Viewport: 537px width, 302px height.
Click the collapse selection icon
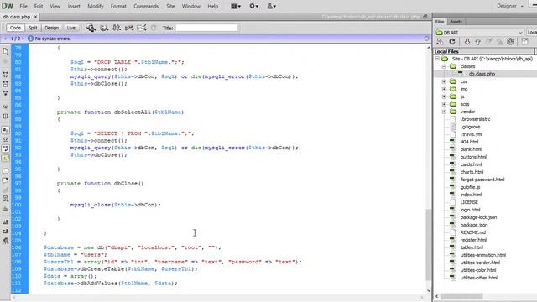(6, 84)
